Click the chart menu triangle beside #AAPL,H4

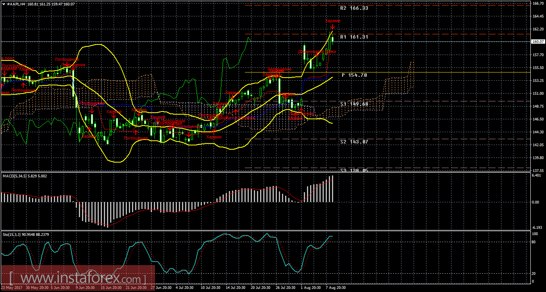pos(3,4)
